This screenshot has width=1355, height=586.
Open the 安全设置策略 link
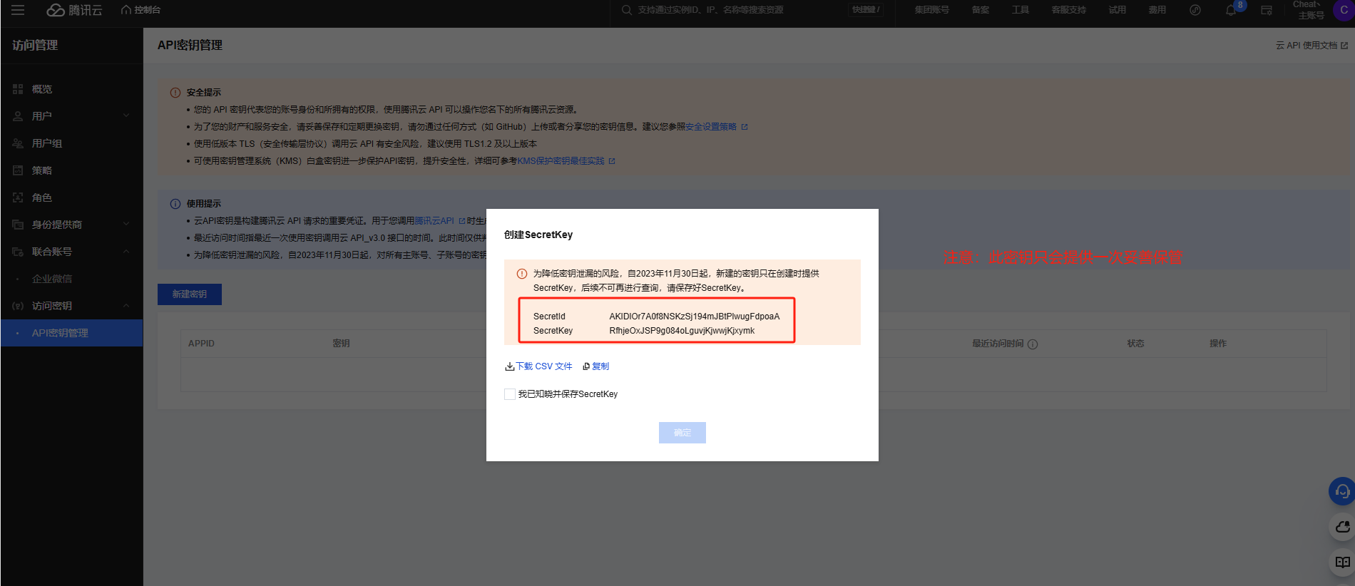coord(711,127)
